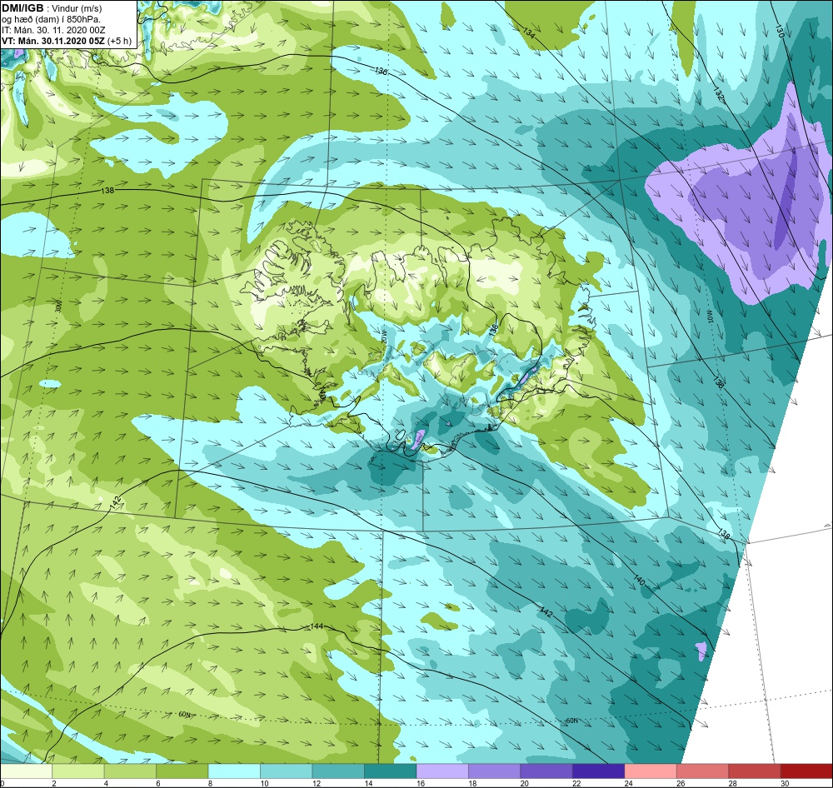
Task: Click the 132 contour label
Action: (719, 96)
